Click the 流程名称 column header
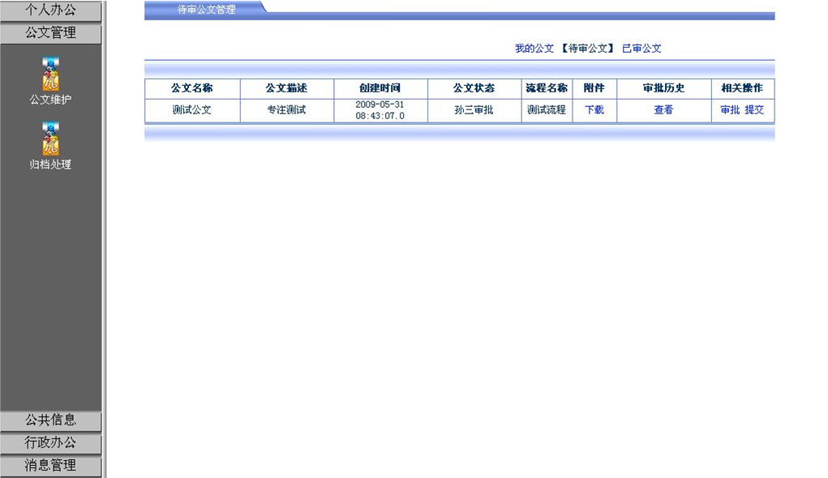Viewport: 828px width, 478px height. click(x=547, y=88)
